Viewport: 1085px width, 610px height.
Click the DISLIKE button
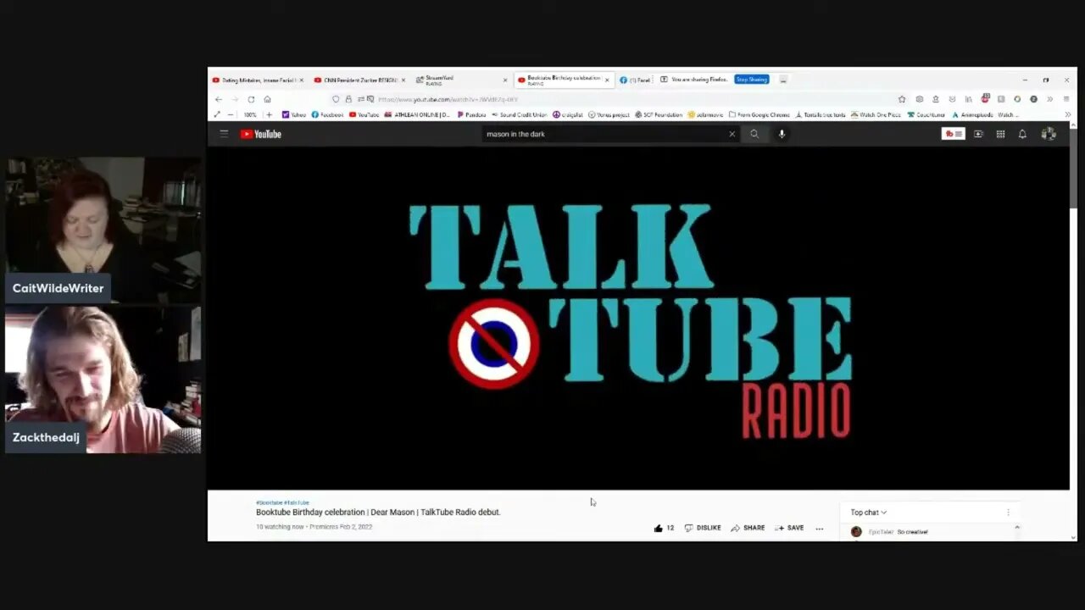703,528
